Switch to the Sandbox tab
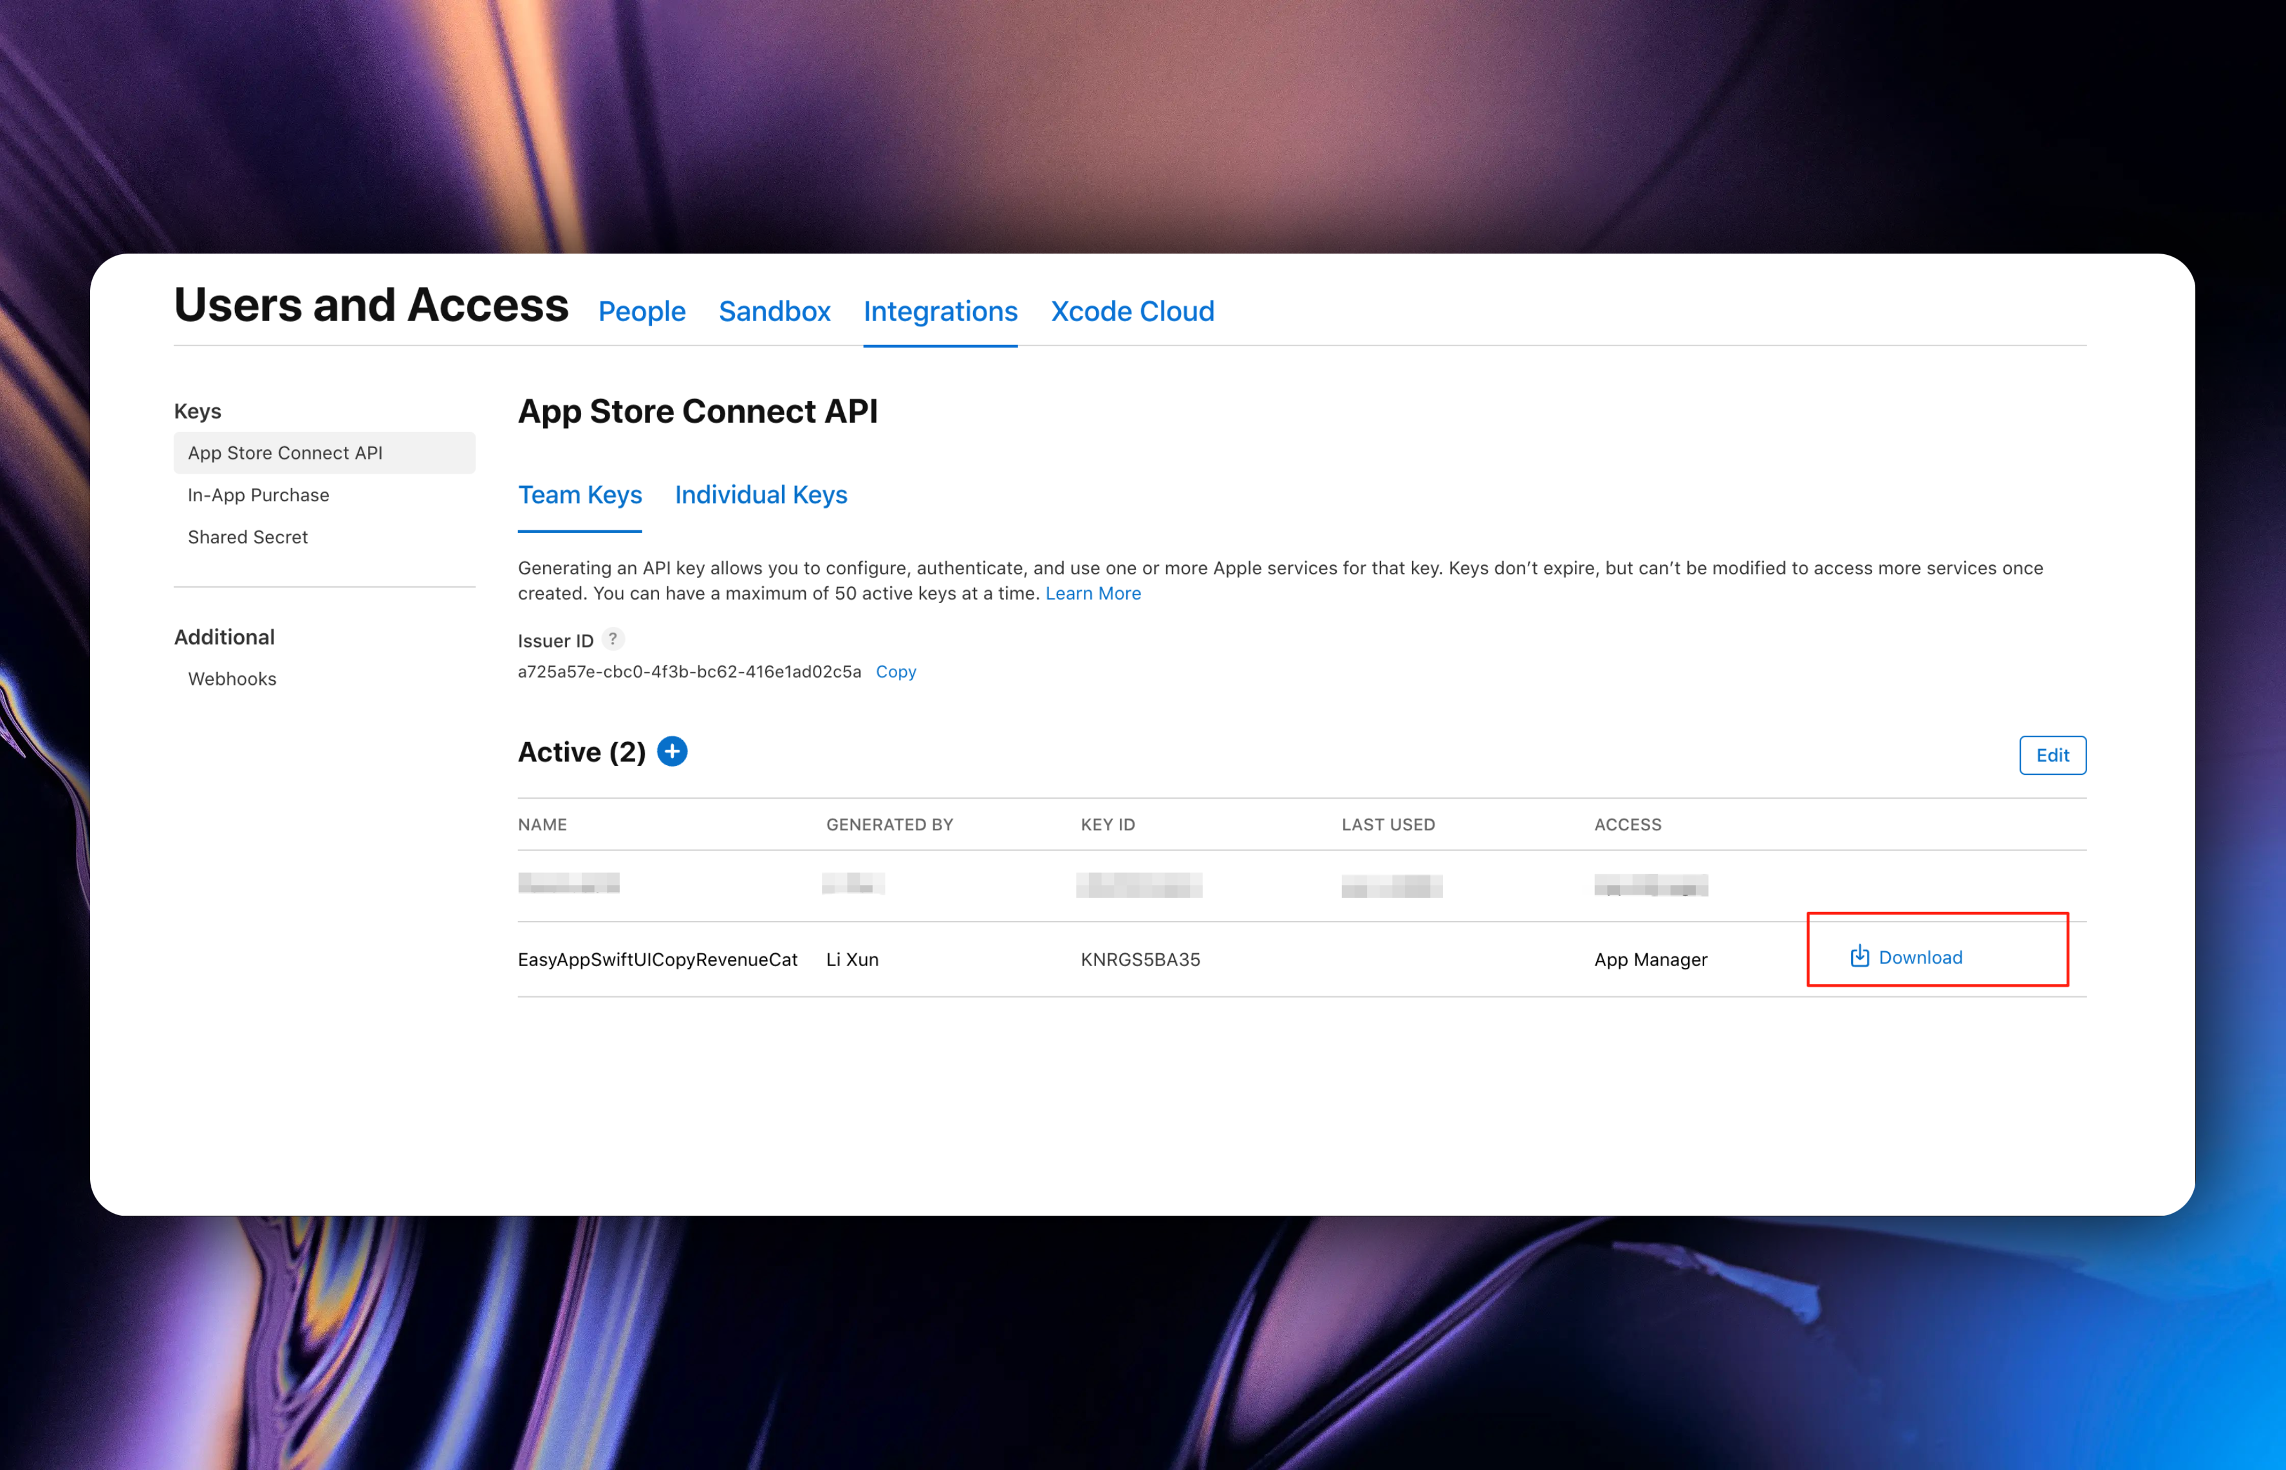Viewport: 2286px width, 1470px height. (774, 311)
